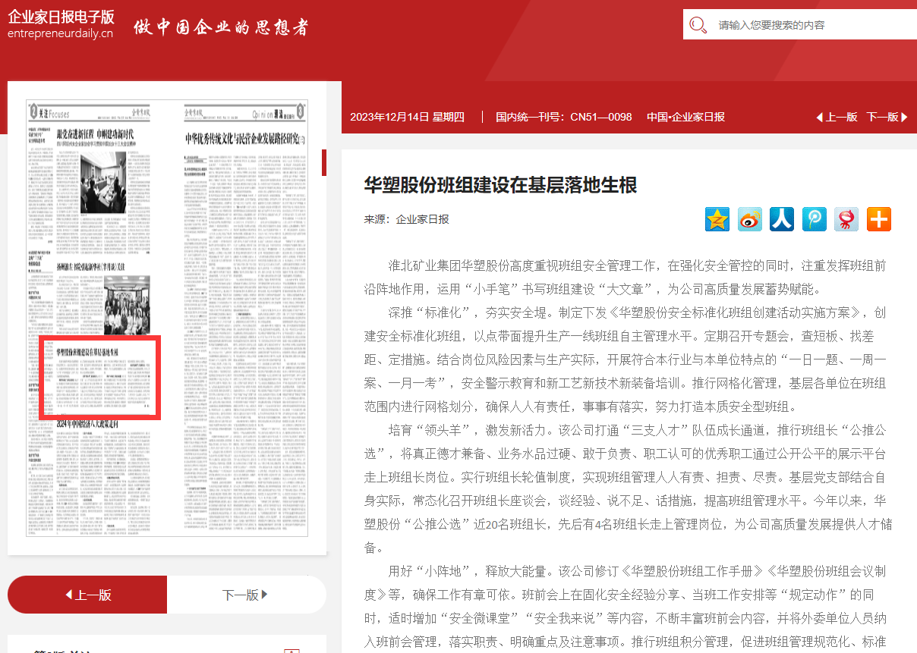Go to previous page via top-right 上一版
The image size is (917, 653).
pos(837,117)
